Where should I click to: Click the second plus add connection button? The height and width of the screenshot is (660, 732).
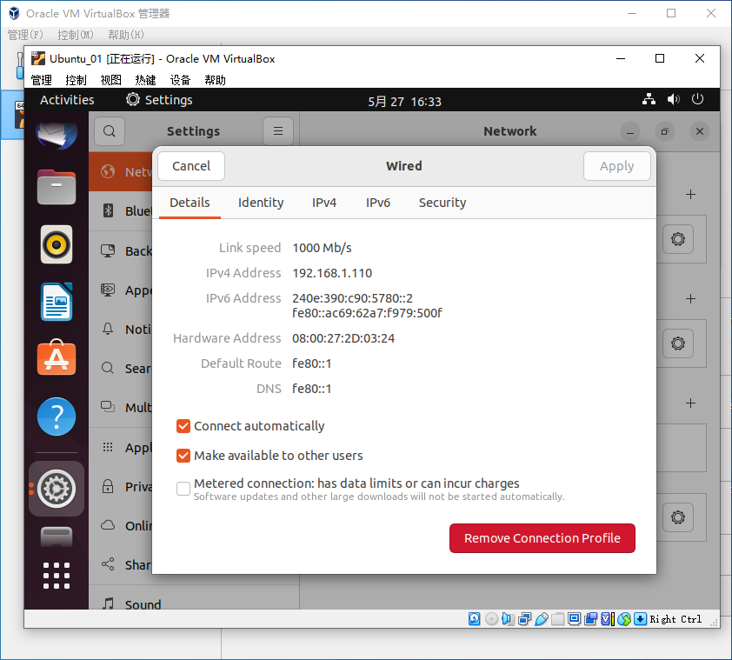(x=690, y=298)
